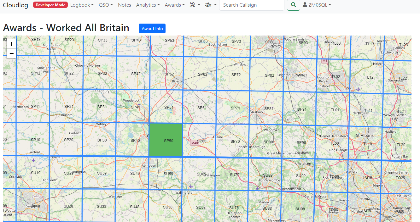Click the SU39 grid square label
The image size is (420, 222).
click(x=102, y=173)
